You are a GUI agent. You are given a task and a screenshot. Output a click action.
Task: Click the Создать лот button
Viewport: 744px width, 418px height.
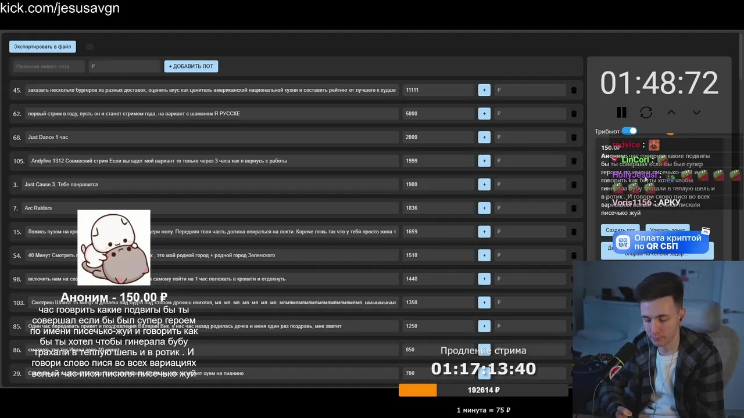click(x=620, y=230)
